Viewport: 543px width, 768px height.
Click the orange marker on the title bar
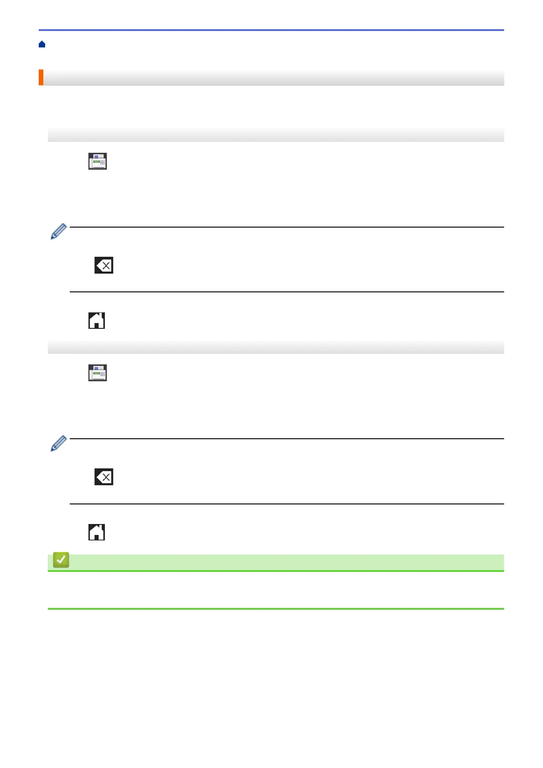point(41,78)
